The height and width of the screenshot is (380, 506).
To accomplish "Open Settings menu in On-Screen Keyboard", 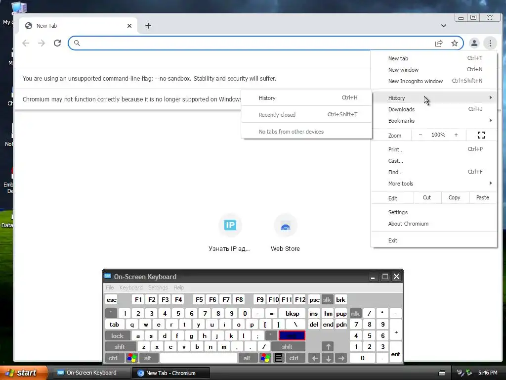I will coord(158,287).
